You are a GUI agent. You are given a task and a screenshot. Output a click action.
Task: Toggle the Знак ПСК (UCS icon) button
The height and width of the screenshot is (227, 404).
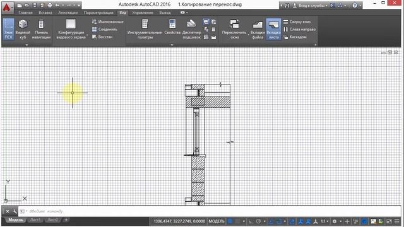[8, 29]
